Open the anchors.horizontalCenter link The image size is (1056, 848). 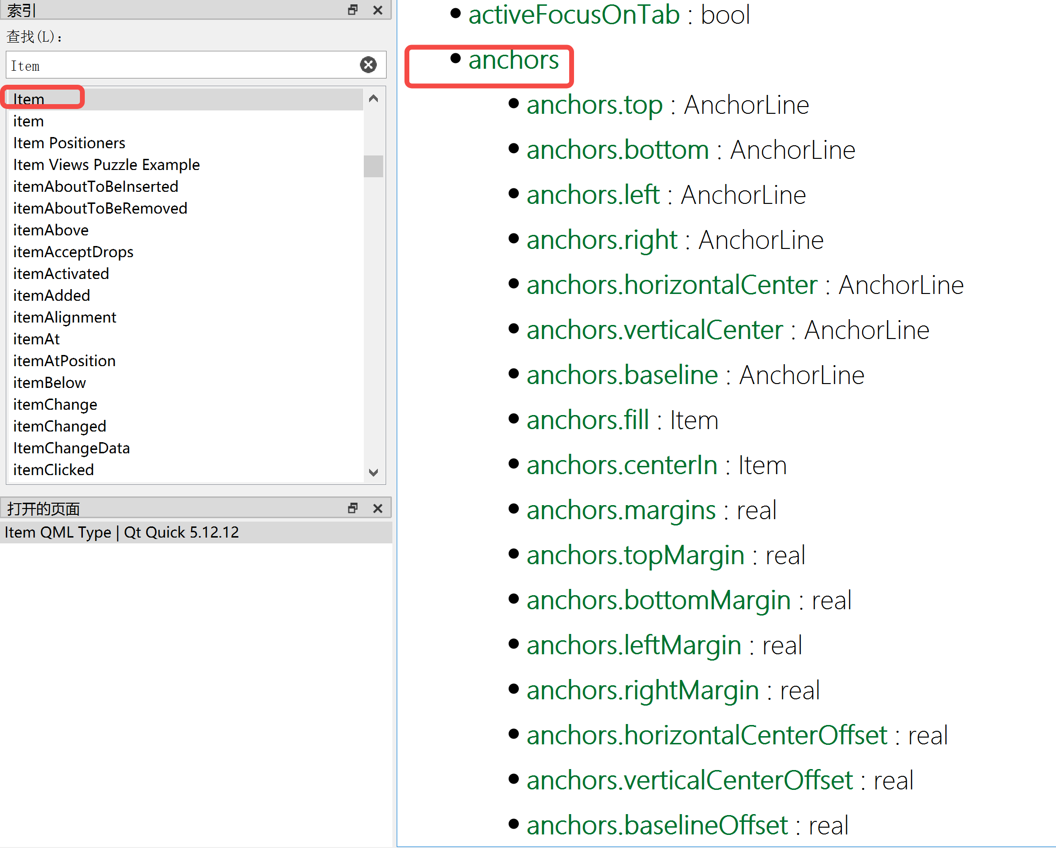[x=671, y=284]
